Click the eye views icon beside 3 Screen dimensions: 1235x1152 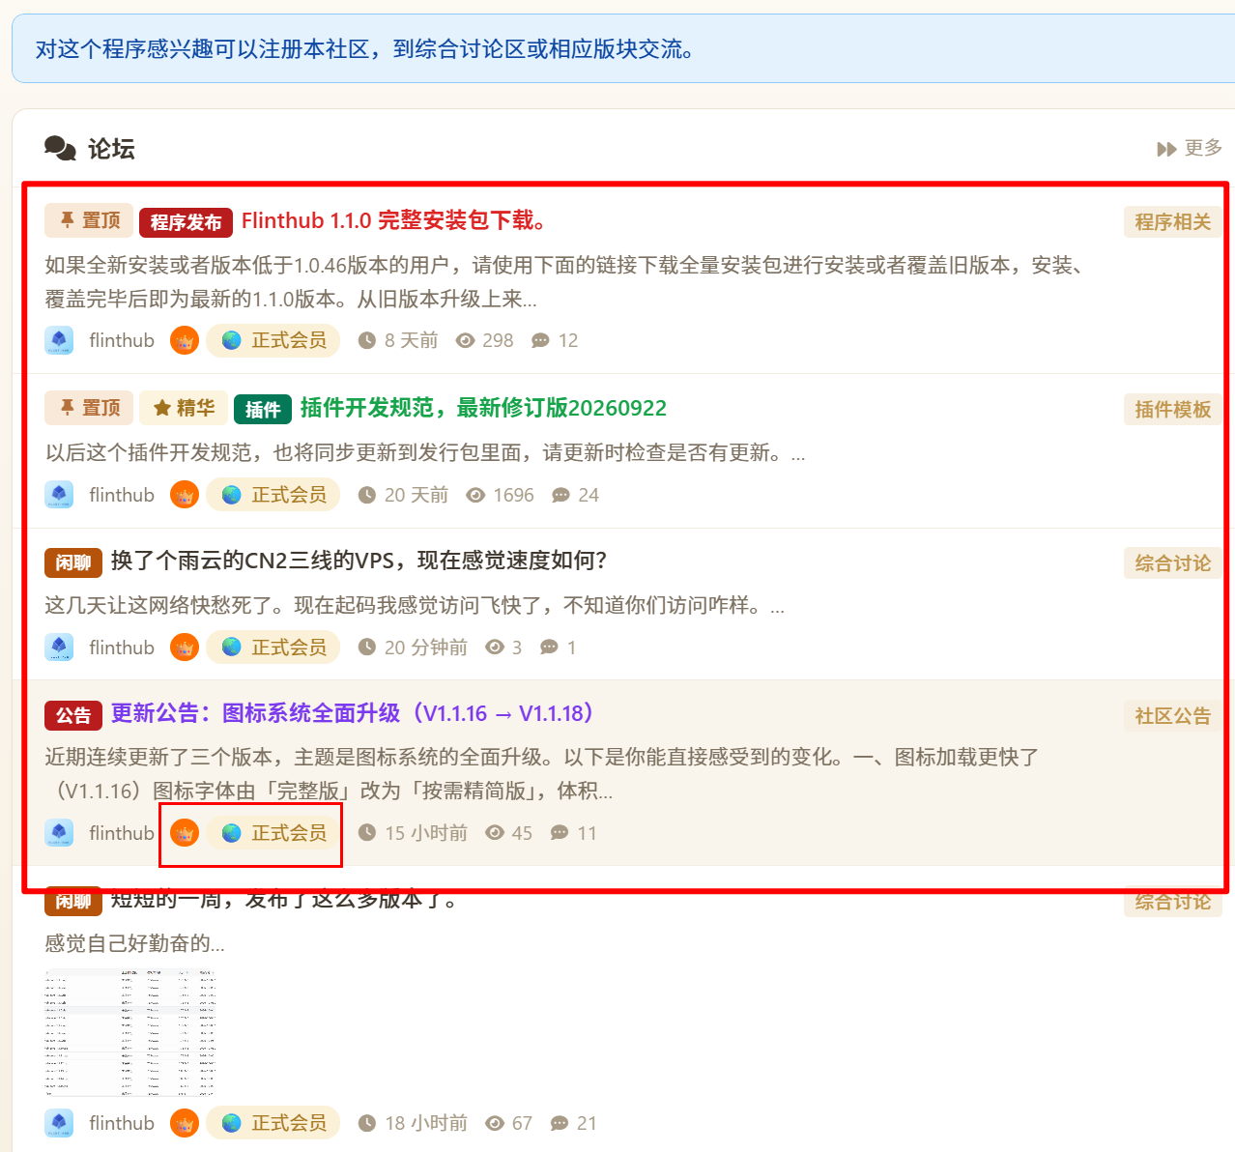[x=495, y=648]
